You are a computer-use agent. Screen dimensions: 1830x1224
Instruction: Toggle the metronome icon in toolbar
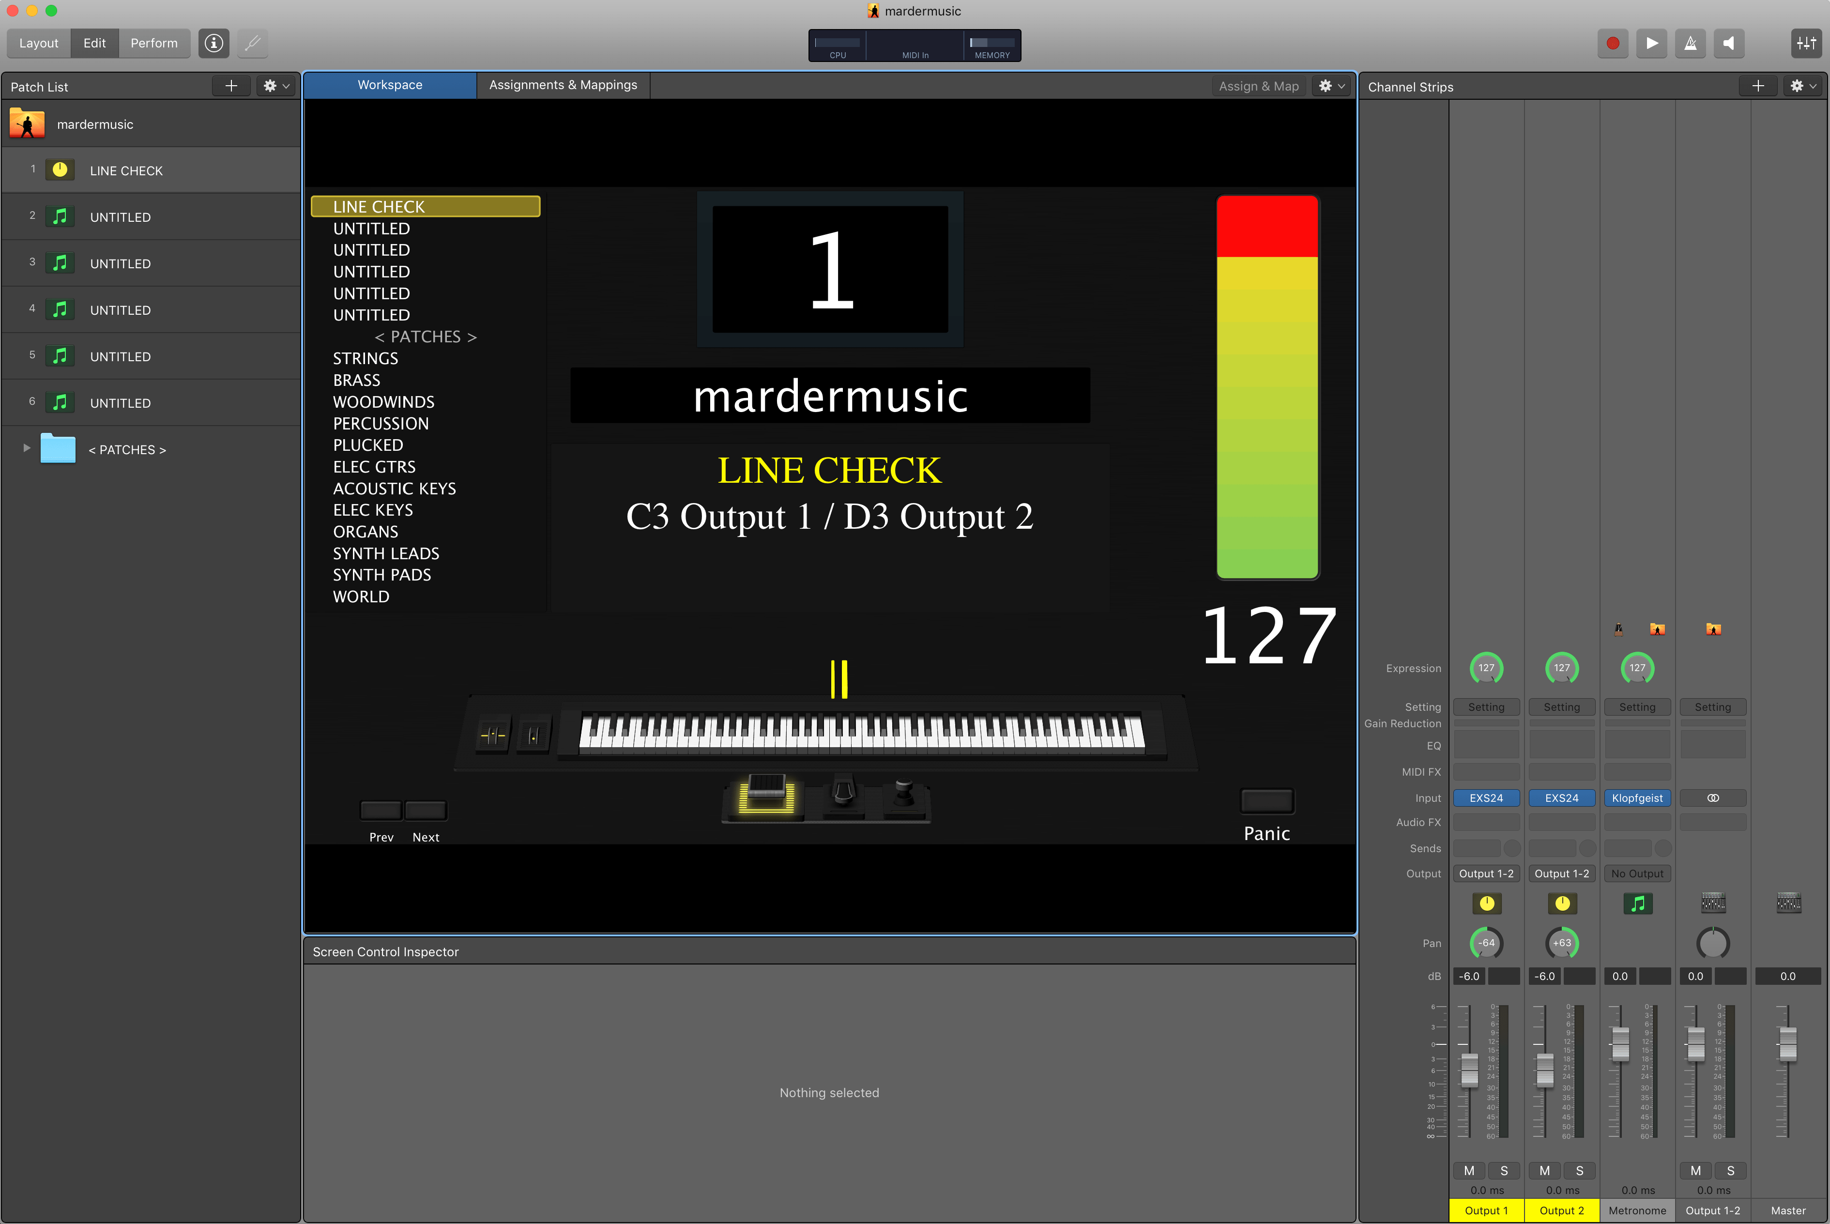point(1690,44)
